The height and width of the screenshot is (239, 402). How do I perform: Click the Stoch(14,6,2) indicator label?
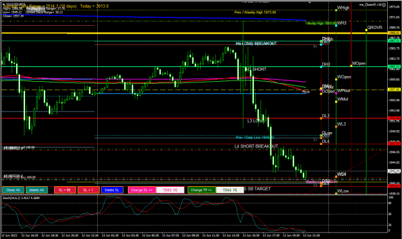tap(21, 198)
